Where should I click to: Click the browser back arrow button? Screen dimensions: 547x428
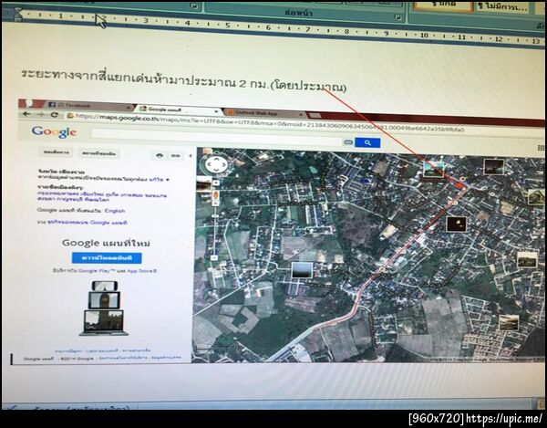(26, 114)
